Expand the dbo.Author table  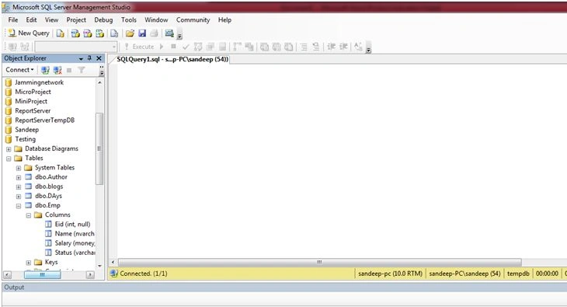(x=19, y=177)
